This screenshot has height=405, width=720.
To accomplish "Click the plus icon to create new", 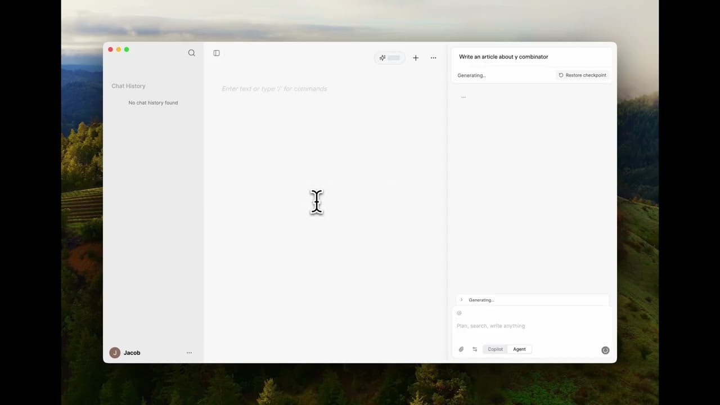I will 416,58.
